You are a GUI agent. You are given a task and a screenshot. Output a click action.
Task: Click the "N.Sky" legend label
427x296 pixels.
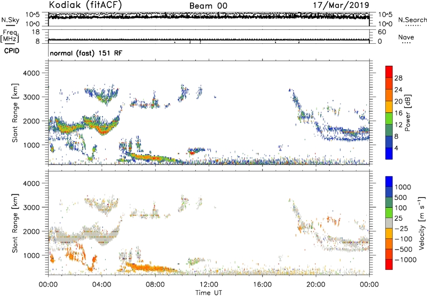point(10,20)
